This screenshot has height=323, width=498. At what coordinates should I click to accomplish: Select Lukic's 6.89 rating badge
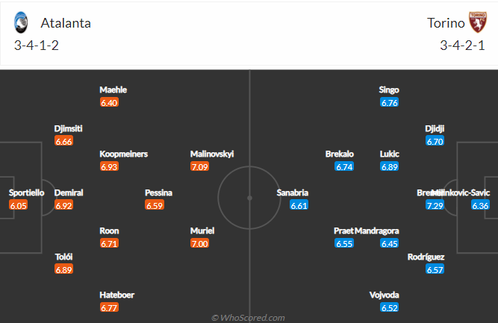coord(390,166)
